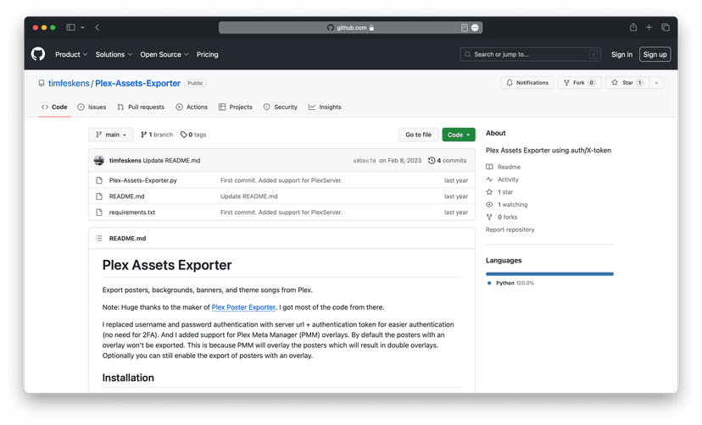This screenshot has width=702, height=425.
Task: Expand the Solutions menu
Action: (x=114, y=54)
